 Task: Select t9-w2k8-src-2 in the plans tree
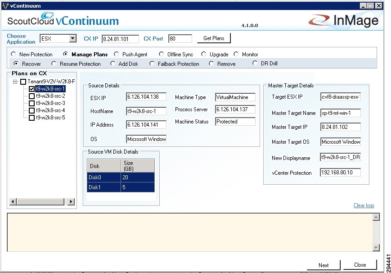[x=50, y=96]
